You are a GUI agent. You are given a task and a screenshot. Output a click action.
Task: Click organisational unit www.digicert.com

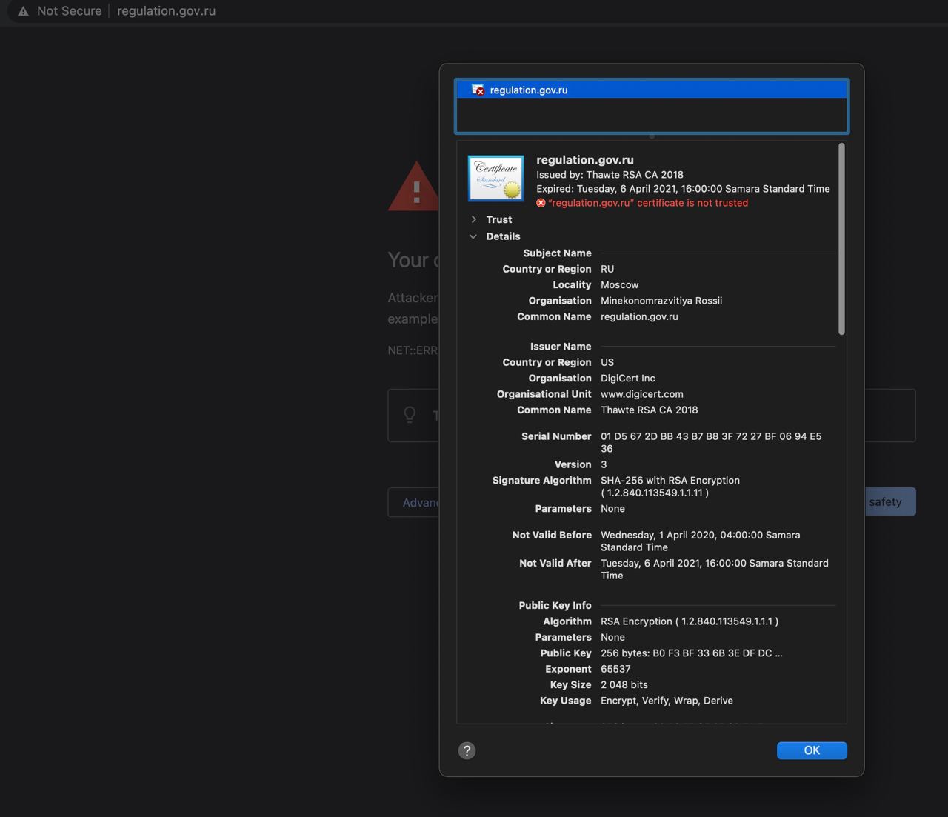642,394
